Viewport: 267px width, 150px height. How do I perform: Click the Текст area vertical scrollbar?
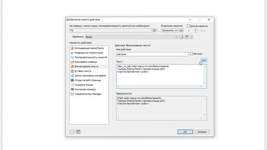tap(205, 75)
